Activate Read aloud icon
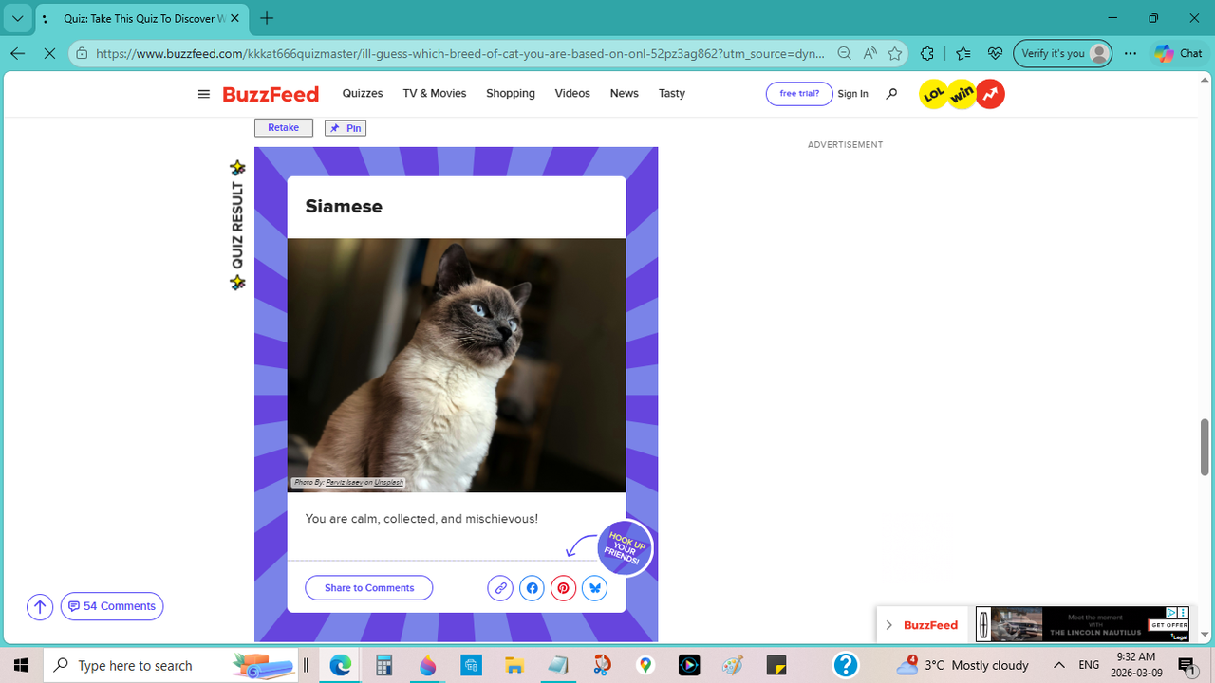This screenshot has width=1215, height=683. [869, 54]
